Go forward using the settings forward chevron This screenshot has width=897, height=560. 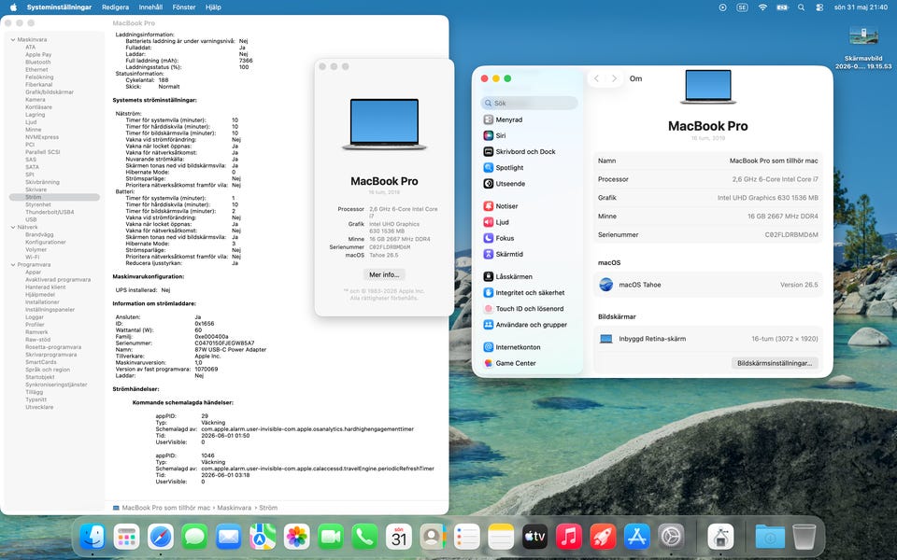(x=615, y=78)
